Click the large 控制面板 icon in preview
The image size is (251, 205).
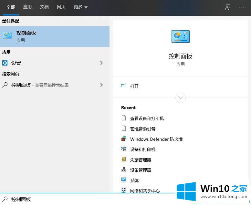click(180, 36)
